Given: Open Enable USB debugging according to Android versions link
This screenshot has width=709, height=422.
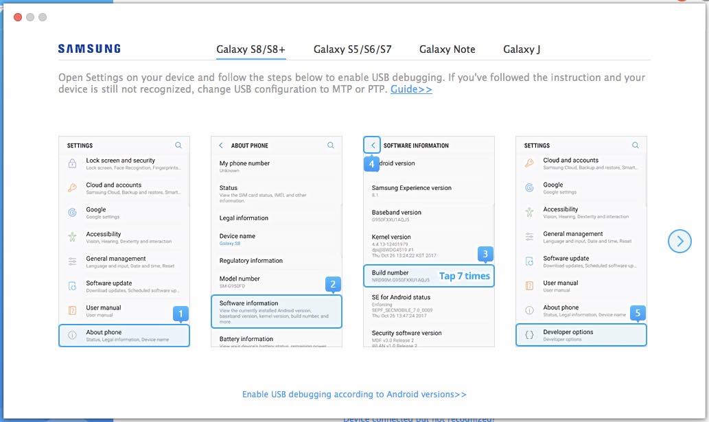Looking at the screenshot, I should coord(354,395).
